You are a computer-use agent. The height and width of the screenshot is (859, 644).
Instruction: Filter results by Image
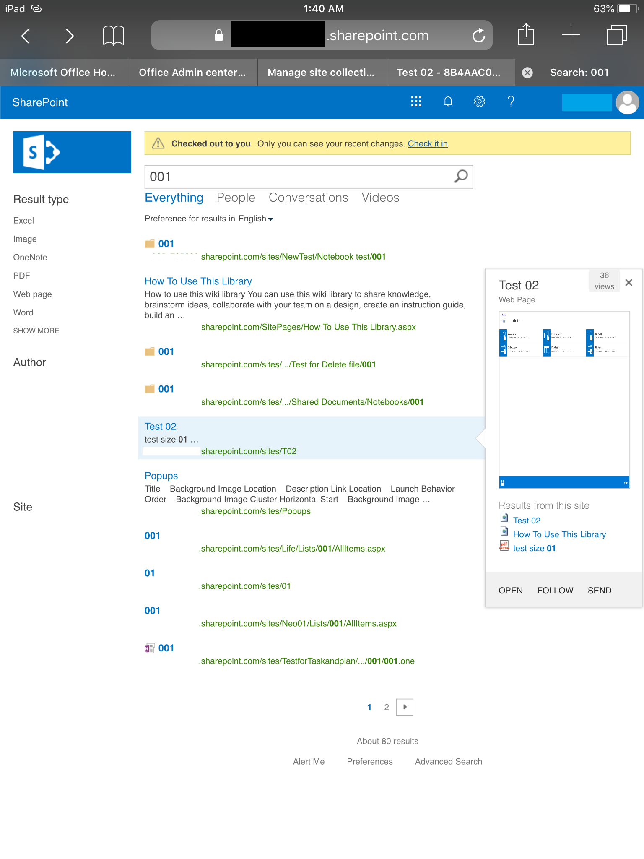[x=25, y=239]
